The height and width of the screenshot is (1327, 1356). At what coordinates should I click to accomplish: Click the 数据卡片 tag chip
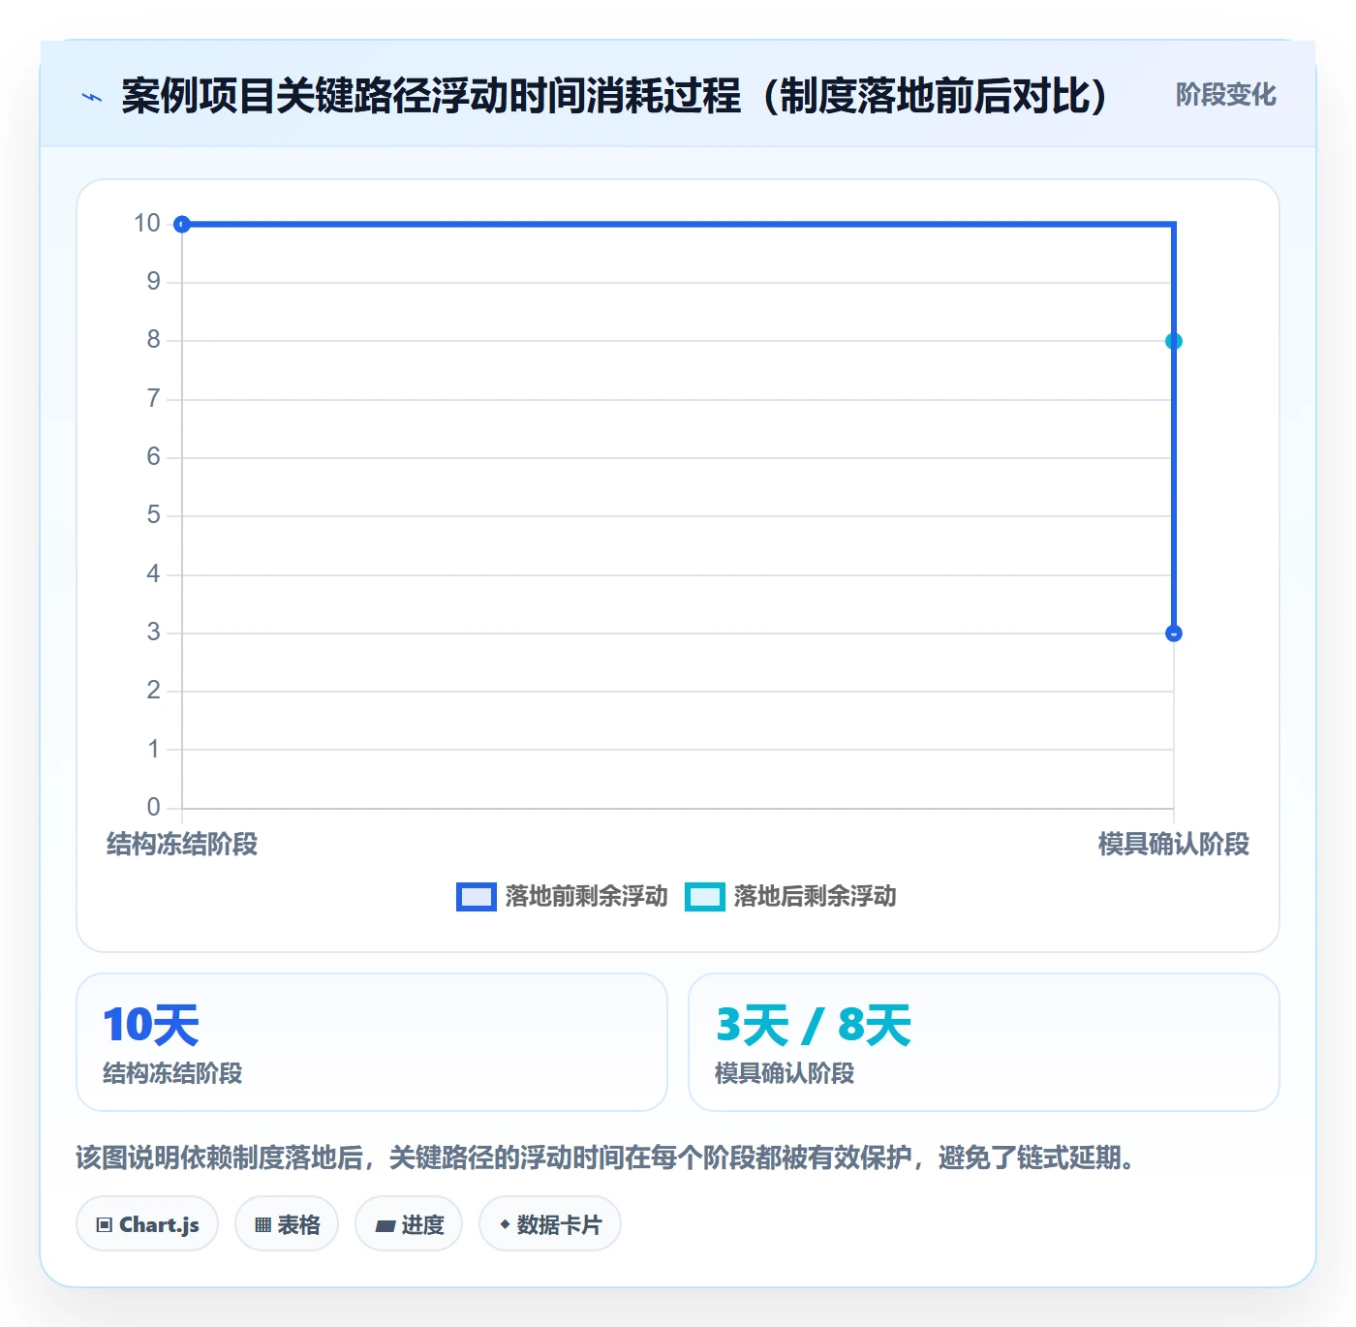click(550, 1224)
